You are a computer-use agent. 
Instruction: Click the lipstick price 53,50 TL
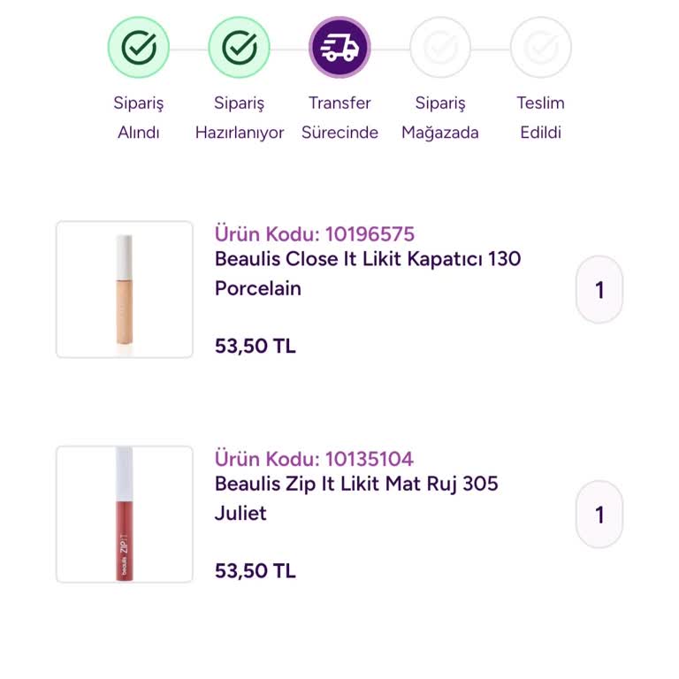click(256, 571)
